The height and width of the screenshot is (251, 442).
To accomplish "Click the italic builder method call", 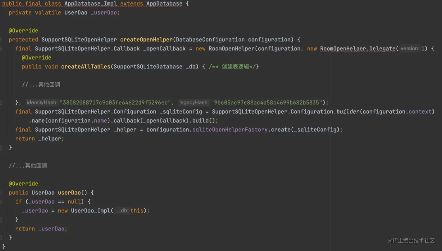I will point(348,112).
